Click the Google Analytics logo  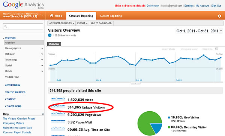(x=23, y=5)
